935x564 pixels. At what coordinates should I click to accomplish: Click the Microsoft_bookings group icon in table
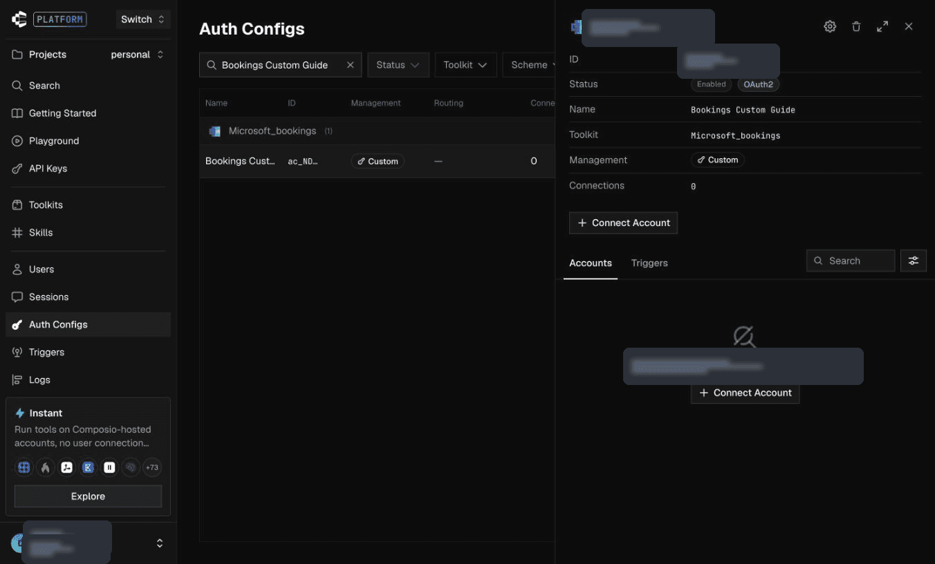tap(215, 131)
